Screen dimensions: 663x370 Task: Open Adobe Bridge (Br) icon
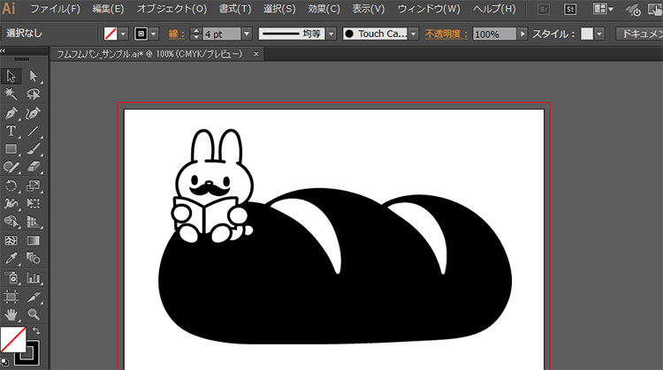(x=544, y=9)
